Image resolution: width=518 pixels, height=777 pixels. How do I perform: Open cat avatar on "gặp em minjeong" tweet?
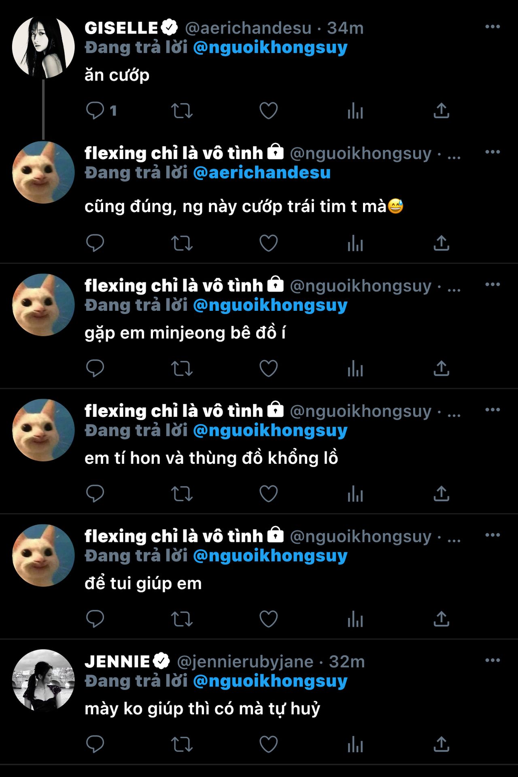click(x=43, y=305)
